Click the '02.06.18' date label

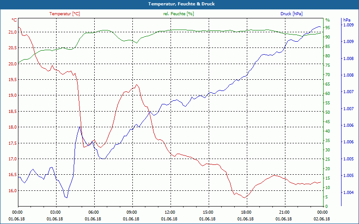click(x=322, y=219)
